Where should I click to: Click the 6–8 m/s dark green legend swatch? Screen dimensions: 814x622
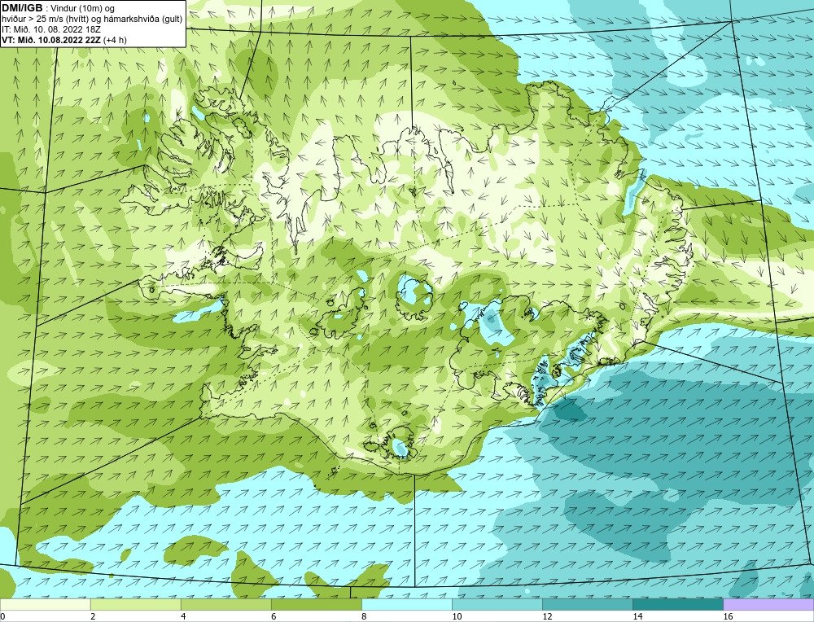coord(316,605)
